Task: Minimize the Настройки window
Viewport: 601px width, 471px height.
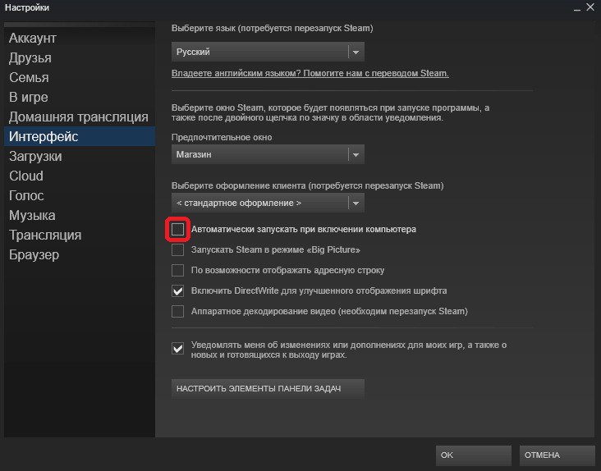Action: coord(577,8)
